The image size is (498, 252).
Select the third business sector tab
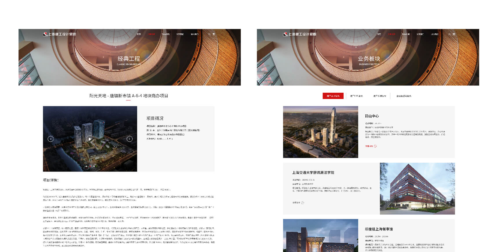click(380, 96)
